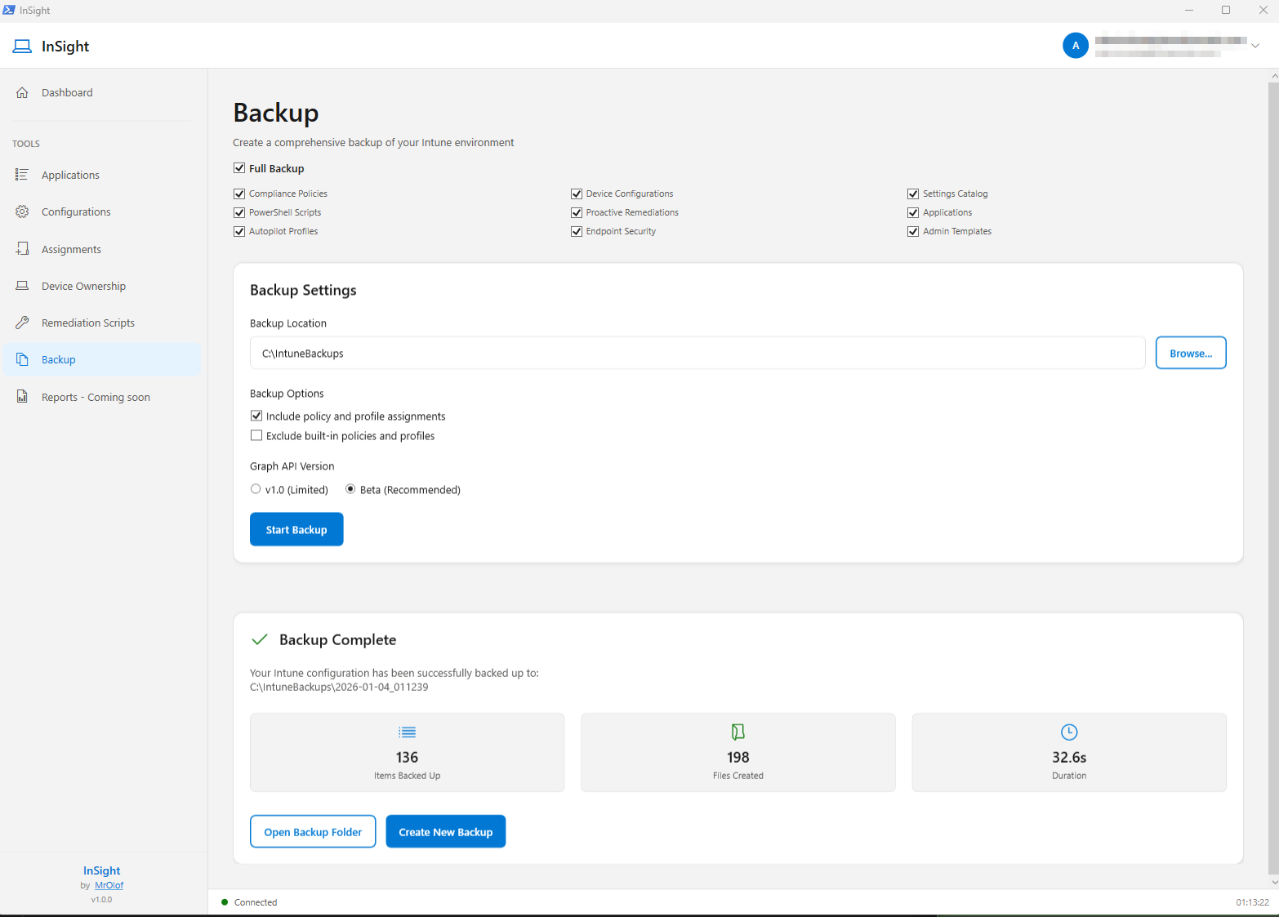This screenshot has height=917, width=1279.
Task: Click Open Backup Folder button
Action: (x=313, y=831)
